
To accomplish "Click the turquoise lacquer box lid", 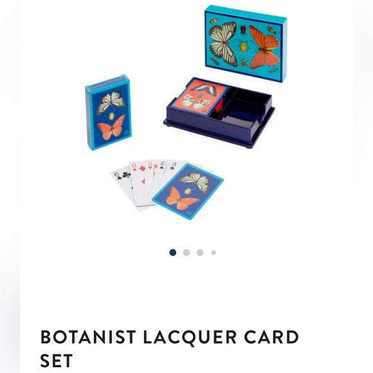I will tap(246, 44).
